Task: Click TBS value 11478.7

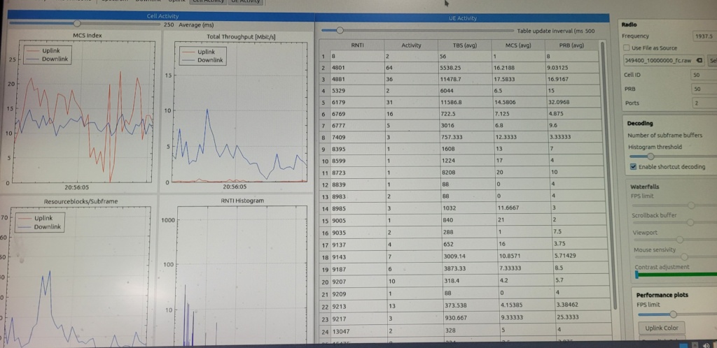Action: coord(465,80)
